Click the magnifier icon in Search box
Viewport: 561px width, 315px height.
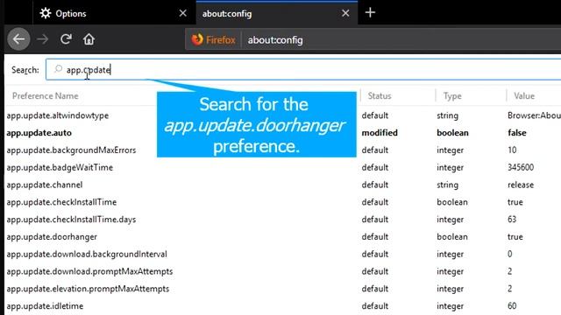(58, 69)
